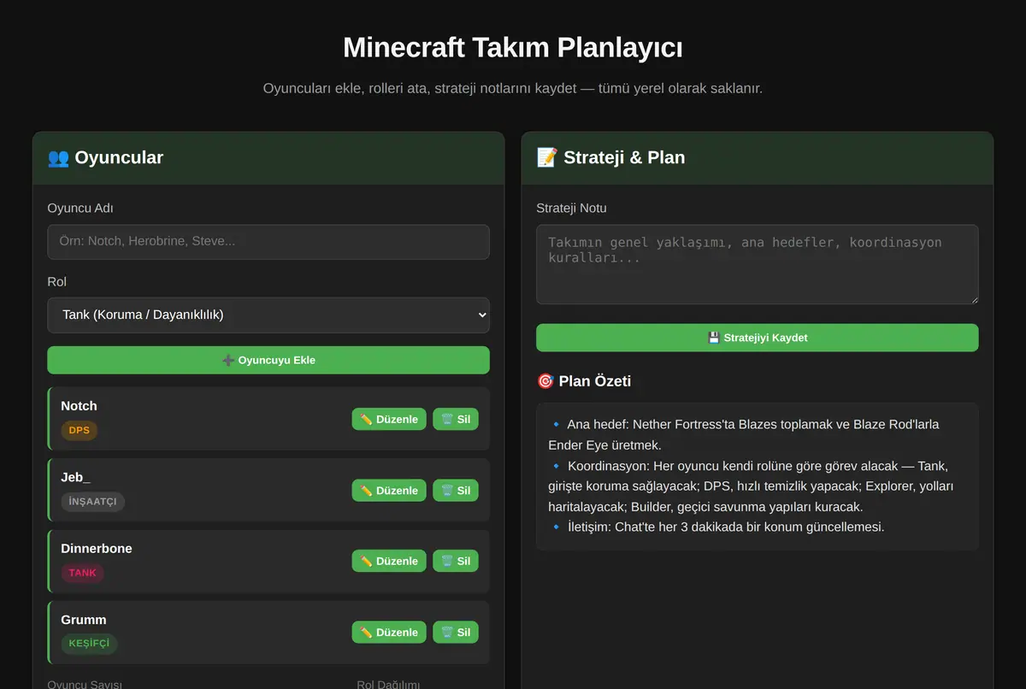Delete Dinnerbone with the Sil button
Viewport: 1026px width, 689px height.
tap(456, 561)
